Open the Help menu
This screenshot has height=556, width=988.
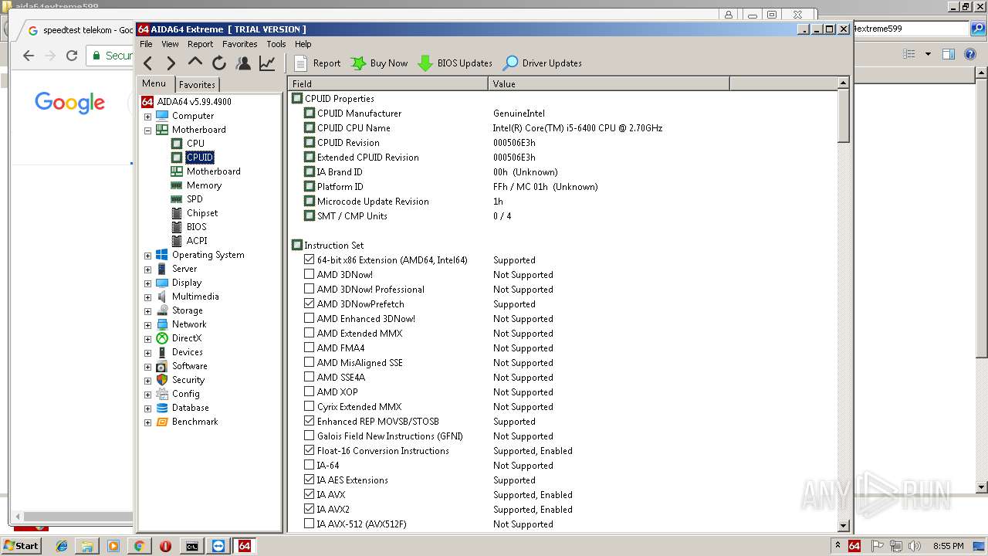point(303,44)
